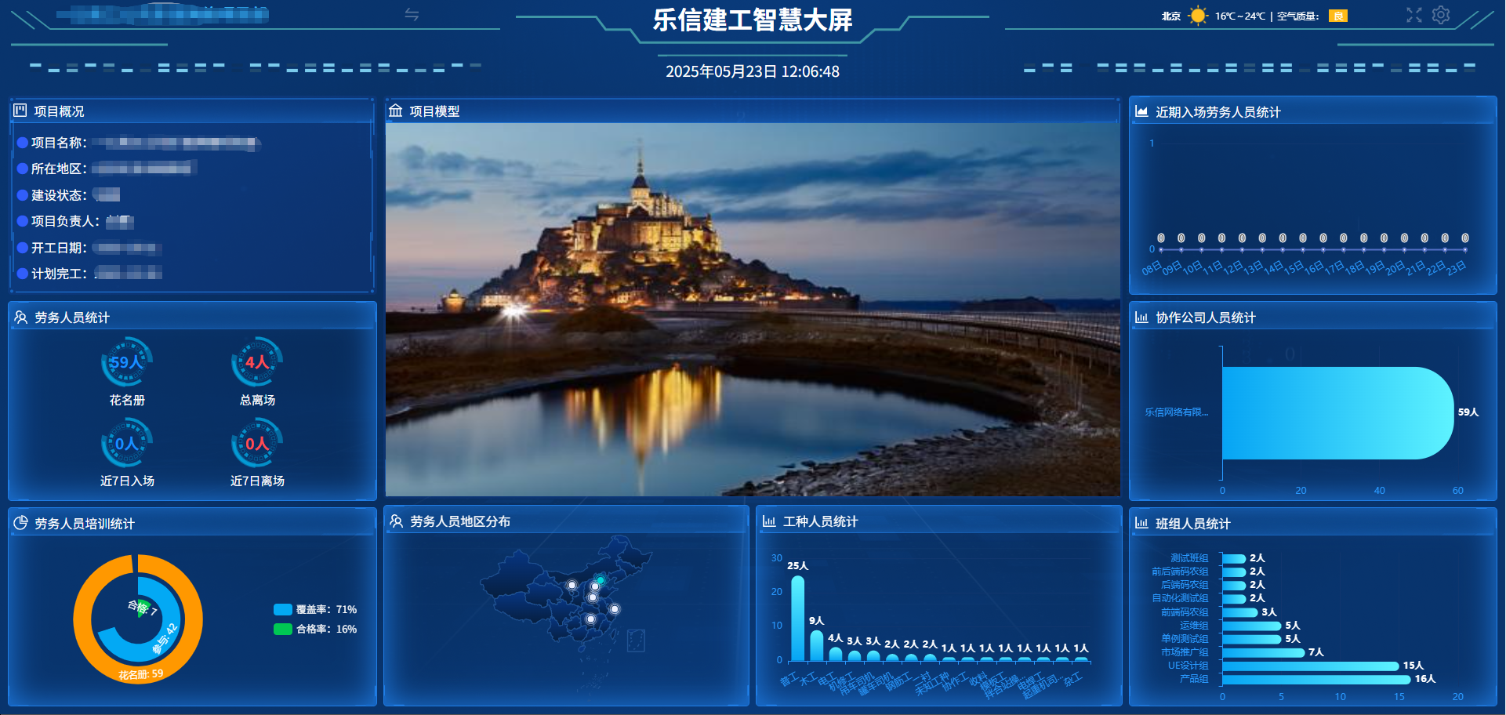Click the 总离场 4人 gauge
Screen dimensions: 1506x715
(257, 362)
